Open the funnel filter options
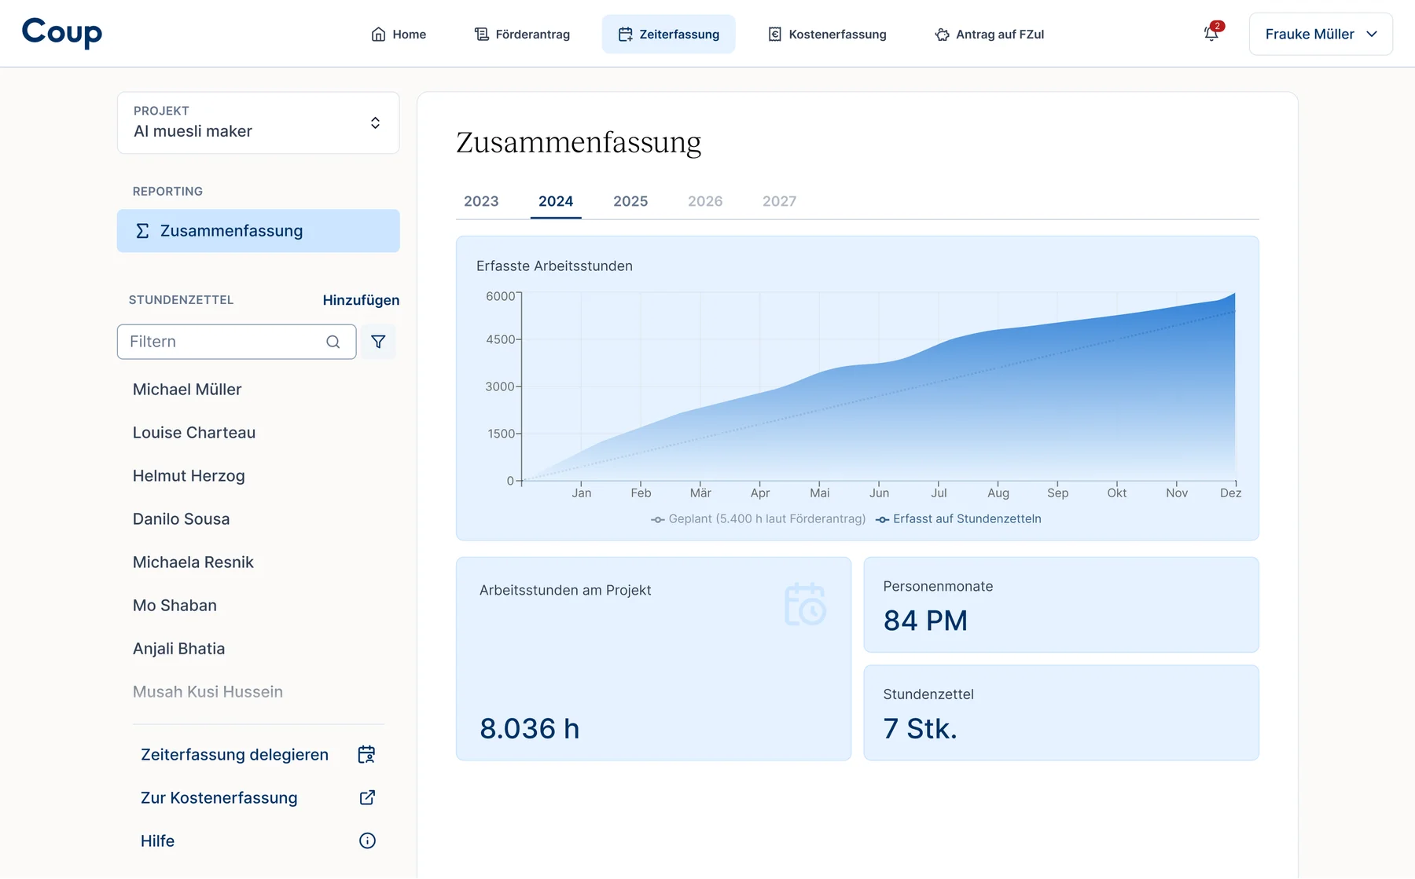The image size is (1415, 879). [378, 342]
